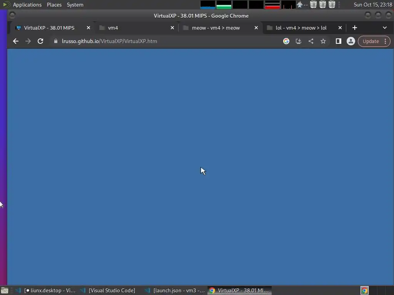Click the first trash applet in top panel
The width and height of the screenshot is (394, 295).
pos(313,5)
